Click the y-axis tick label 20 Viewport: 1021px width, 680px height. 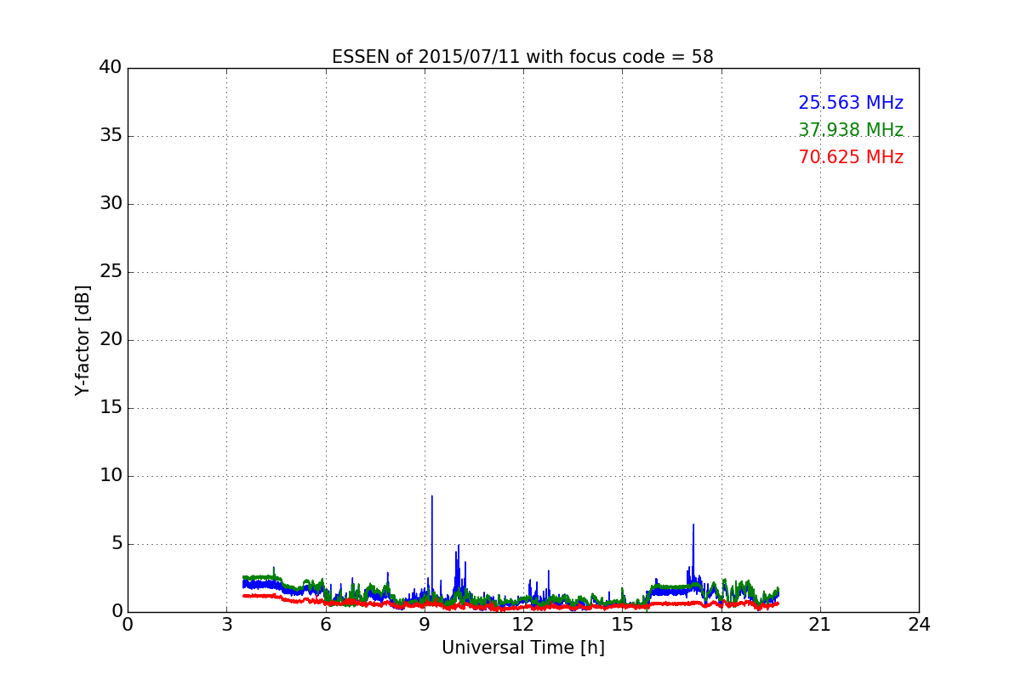pos(110,340)
